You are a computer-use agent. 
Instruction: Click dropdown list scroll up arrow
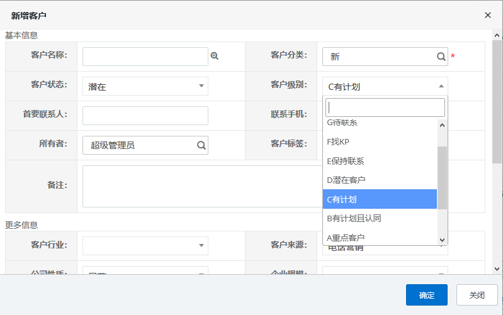coord(442,125)
